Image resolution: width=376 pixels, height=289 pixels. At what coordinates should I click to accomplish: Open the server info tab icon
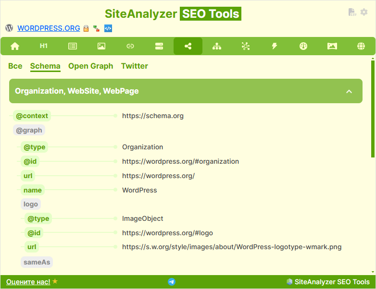pyautogui.click(x=159, y=46)
